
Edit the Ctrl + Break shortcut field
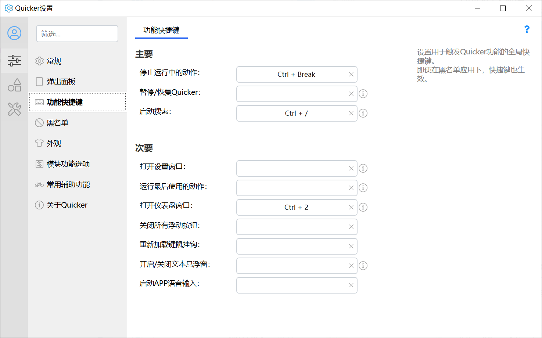[x=297, y=74]
